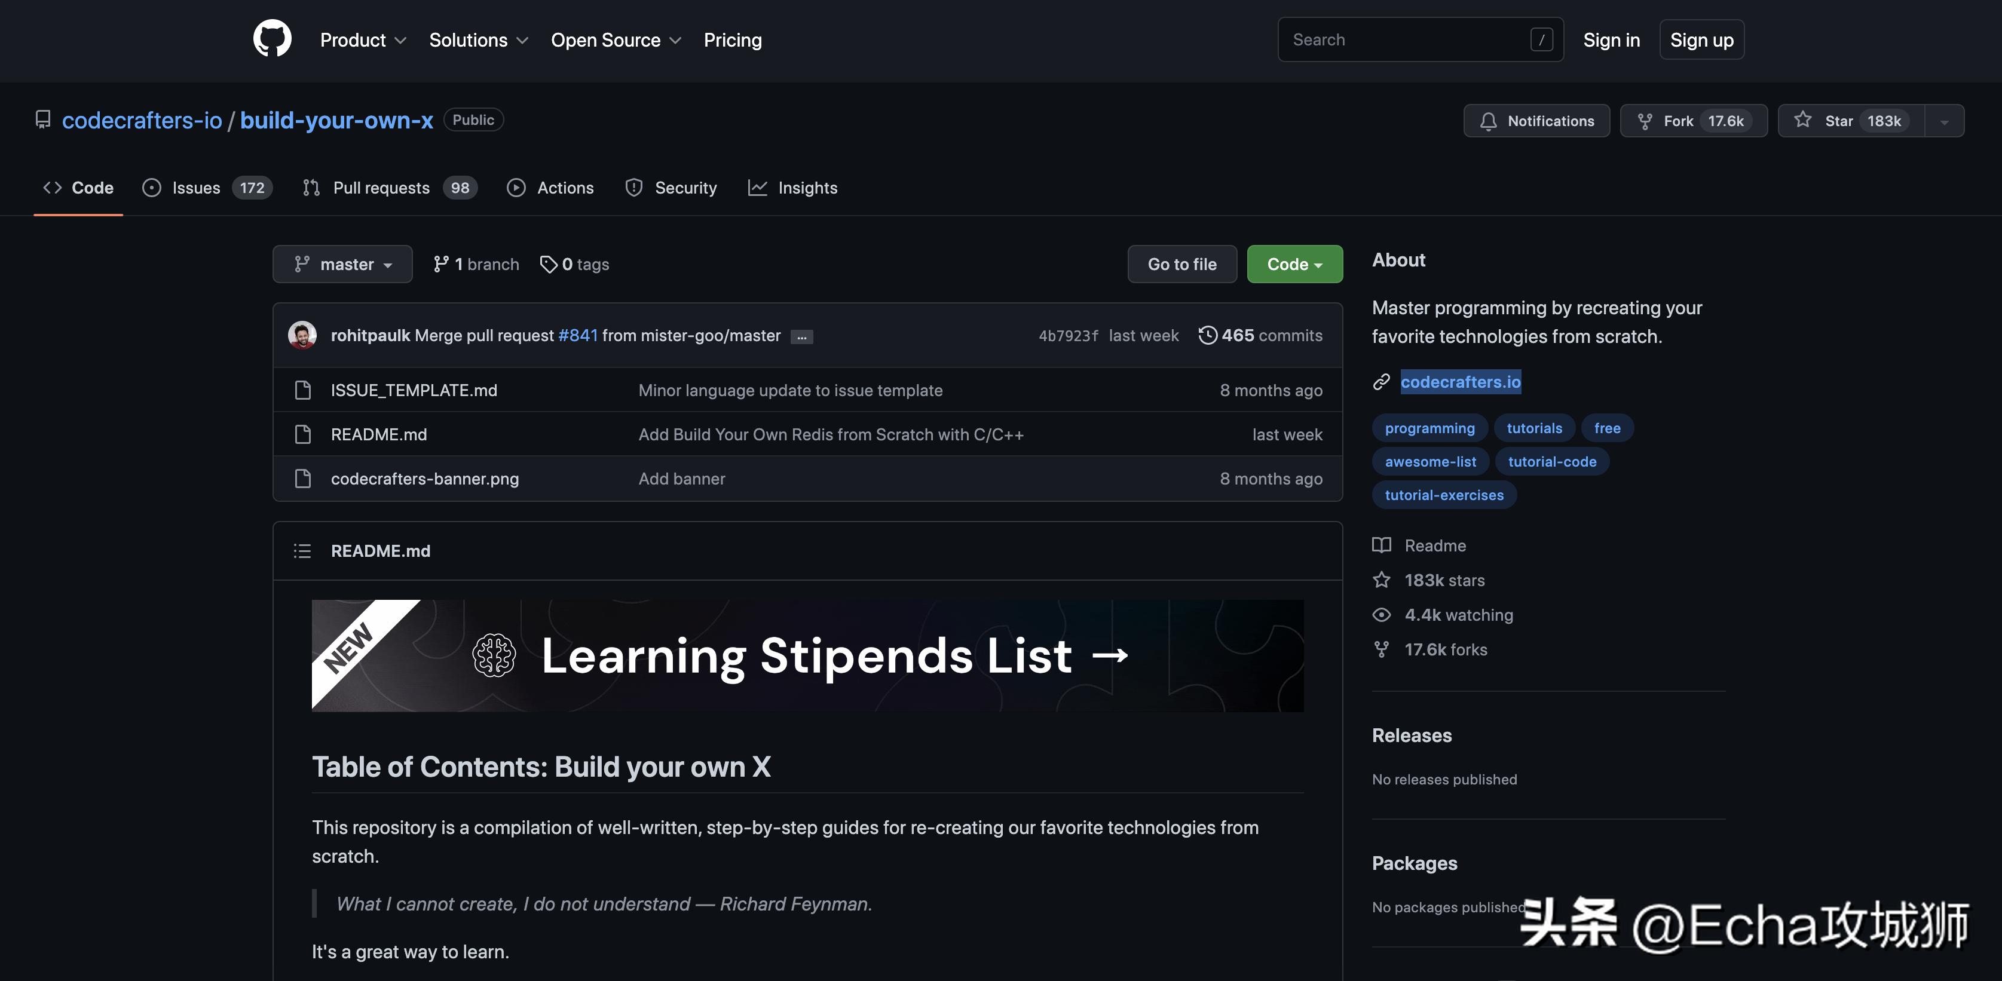Open the Learning Stipends List banner
The height and width of the screenshot is (981, 2002).
click(x=807, y=655)
